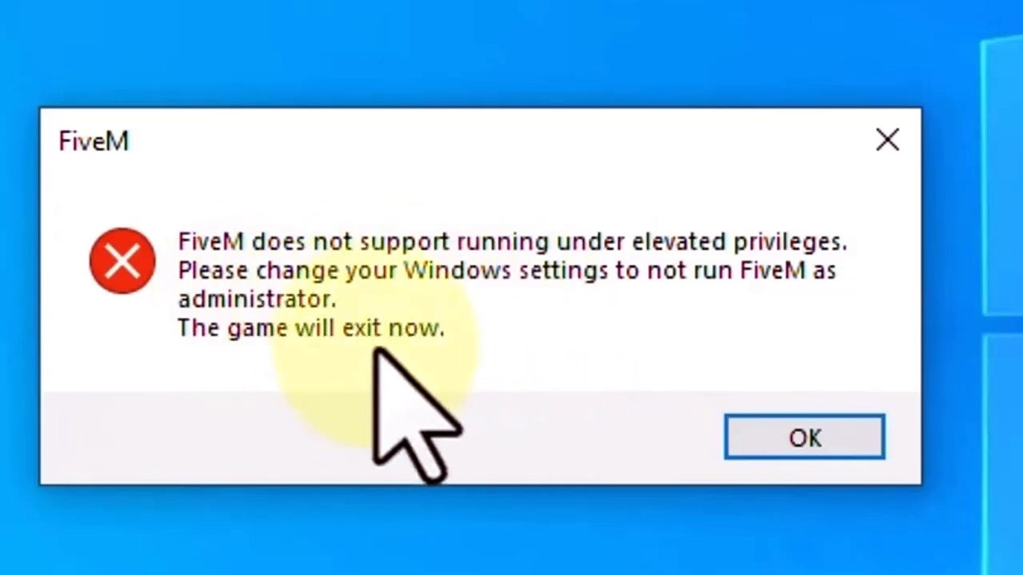1023x575 pixels.
Task: Click "Please change your" text in message
Action: (287, 270)
